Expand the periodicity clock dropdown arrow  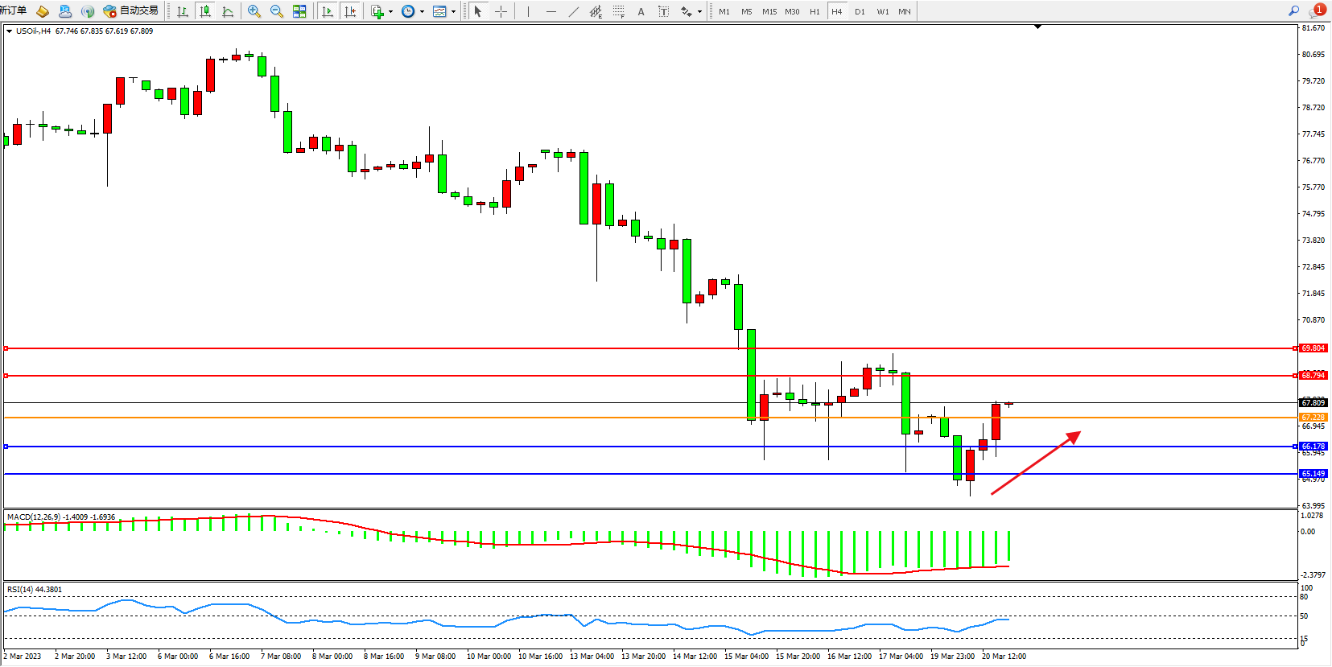coord(422,12)
